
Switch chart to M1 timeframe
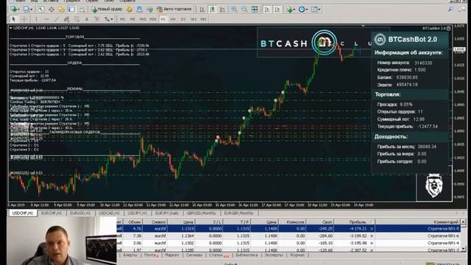[x=123, y=19]
